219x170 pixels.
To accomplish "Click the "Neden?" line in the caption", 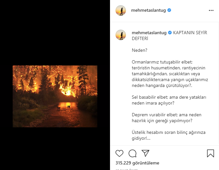I will [x=139, y=50].
